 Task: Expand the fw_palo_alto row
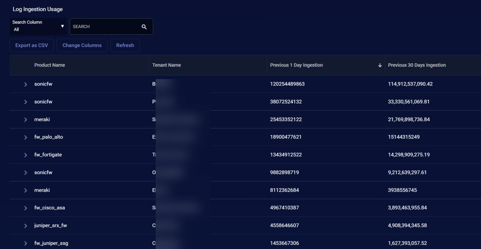(x=26, y=137)
